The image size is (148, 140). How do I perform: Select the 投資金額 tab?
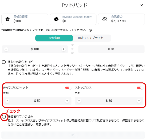(x=54, y=39)
